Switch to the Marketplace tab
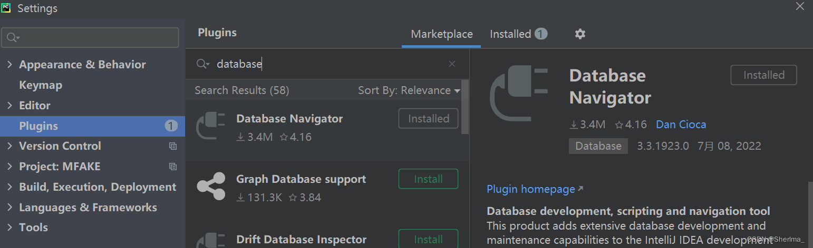The width and height of the screenshot is (813, 248). [x=441, y=34]
